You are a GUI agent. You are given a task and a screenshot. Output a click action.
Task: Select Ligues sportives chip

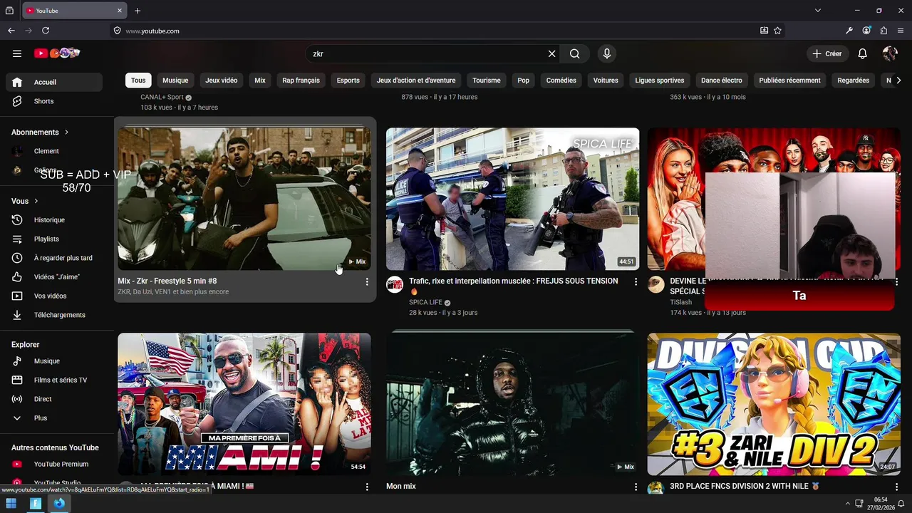pos(660,81)
